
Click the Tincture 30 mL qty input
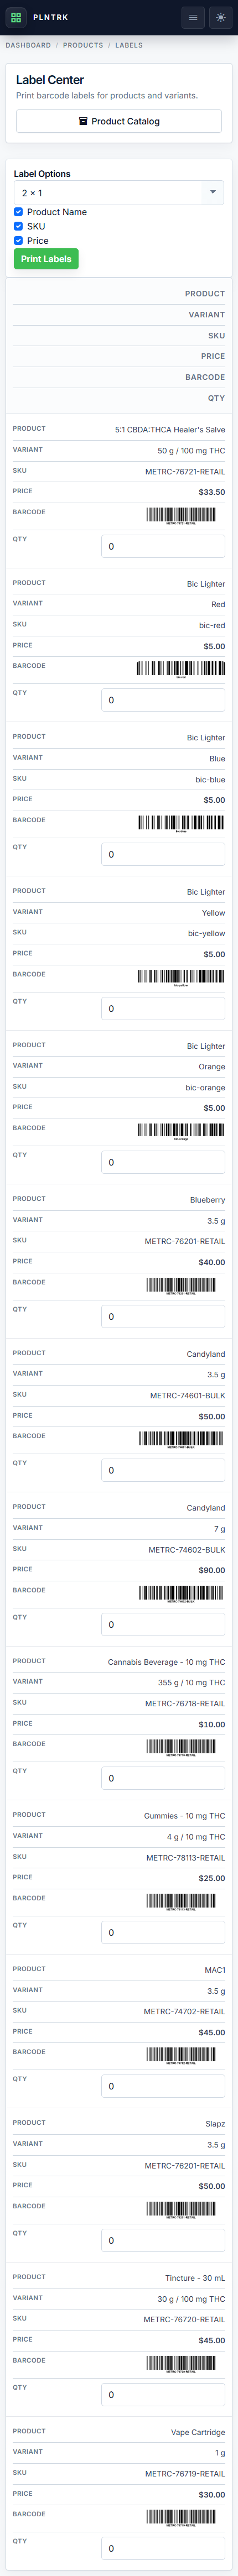point(163,2394)
